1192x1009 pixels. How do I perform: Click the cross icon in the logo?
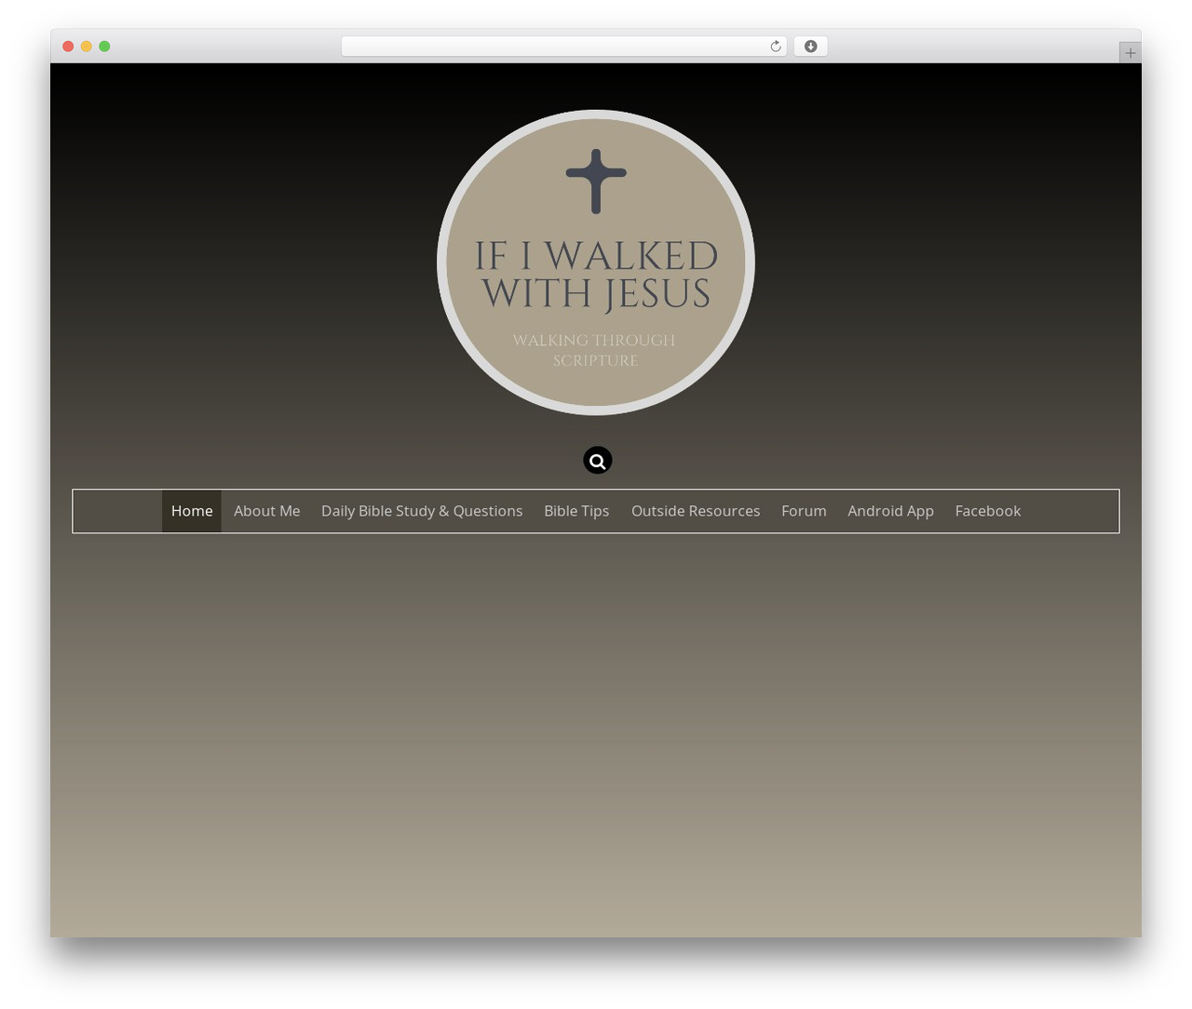click(x=596, y=181)
